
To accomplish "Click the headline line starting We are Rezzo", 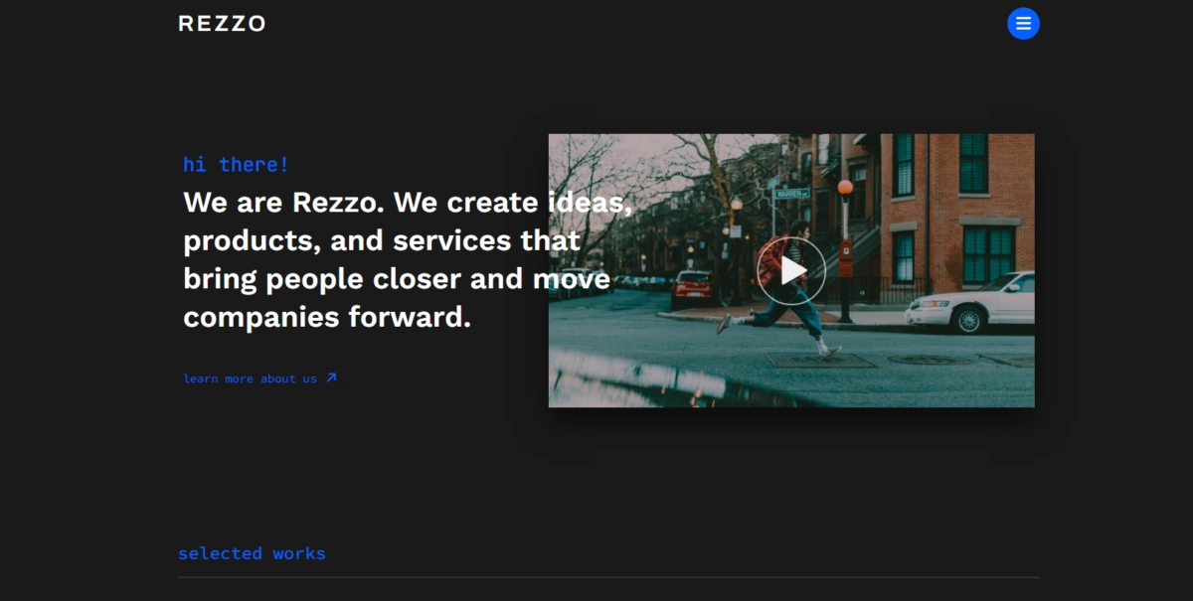I will (408, 203).
